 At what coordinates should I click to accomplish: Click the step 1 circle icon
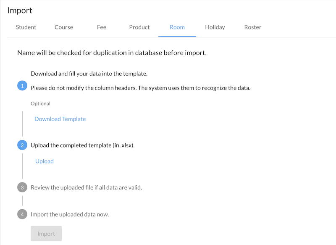(x=22, y=86)
